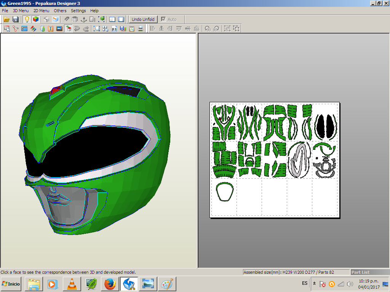Image resolution: width=390 pixels, height=292 pixels.
Task: Click the red crest face on helmet top
Action: tap(56, 90)
